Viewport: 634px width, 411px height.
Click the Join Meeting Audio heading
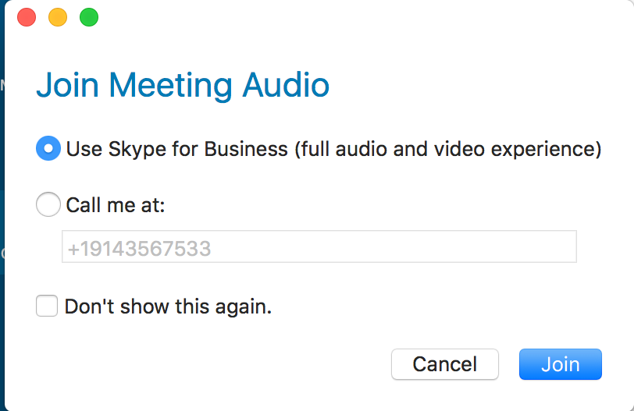182,85
